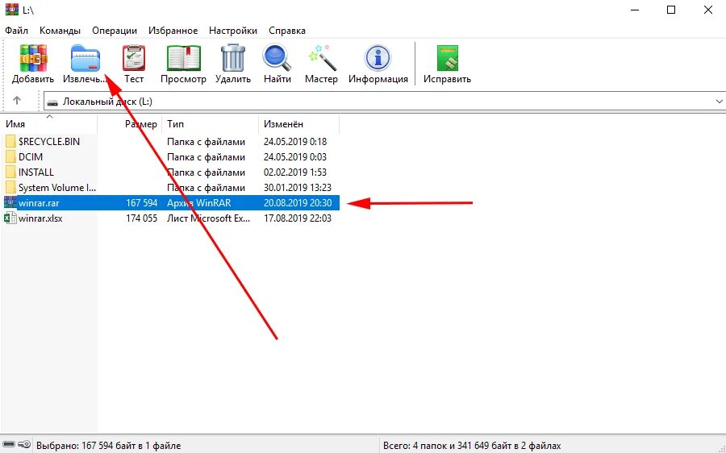Click size value 174 055

tap(142, 218)
